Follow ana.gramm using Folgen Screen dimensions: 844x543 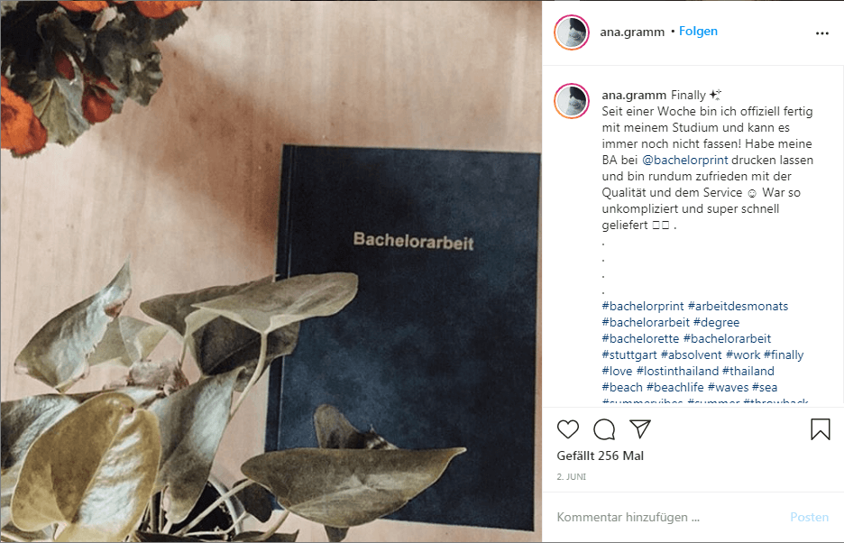(698, 32)
